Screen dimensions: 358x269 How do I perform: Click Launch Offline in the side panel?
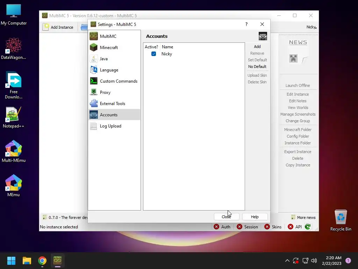(298, 85)
